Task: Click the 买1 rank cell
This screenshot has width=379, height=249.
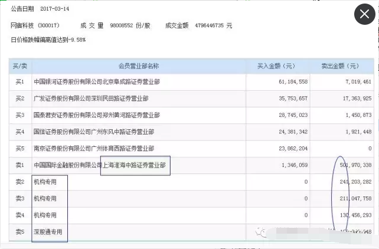Action: [20, 82]
